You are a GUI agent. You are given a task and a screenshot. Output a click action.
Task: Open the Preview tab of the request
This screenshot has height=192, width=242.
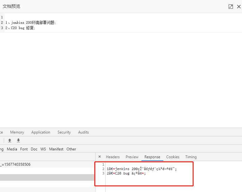click(x=132, y=157)
